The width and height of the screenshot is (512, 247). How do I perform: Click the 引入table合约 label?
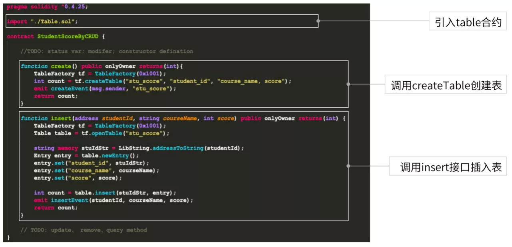click(x=468, y=21)
